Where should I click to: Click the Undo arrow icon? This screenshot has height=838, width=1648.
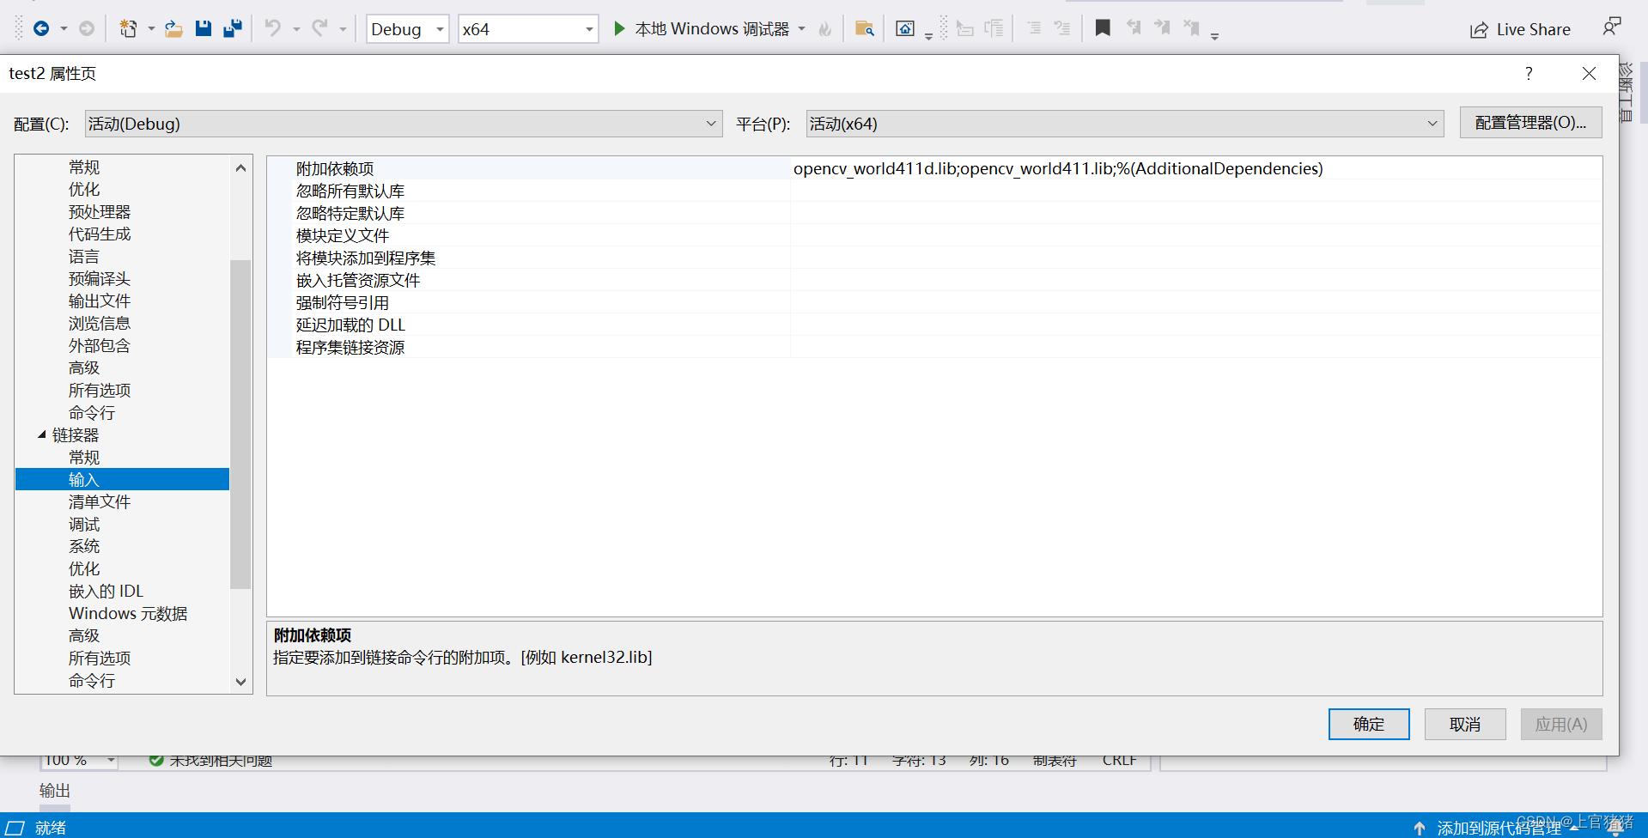click(272, 29)
